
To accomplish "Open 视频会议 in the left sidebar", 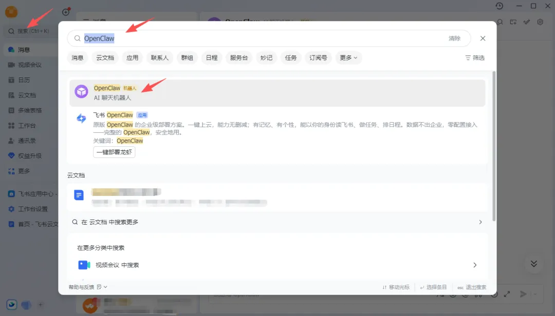I will pyautogui.click(x=30, y=65).
